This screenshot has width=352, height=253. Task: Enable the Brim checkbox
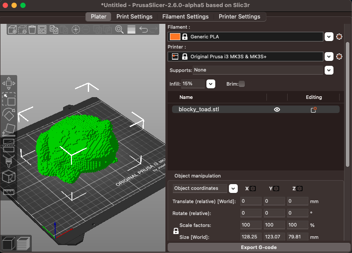(242, 84)
